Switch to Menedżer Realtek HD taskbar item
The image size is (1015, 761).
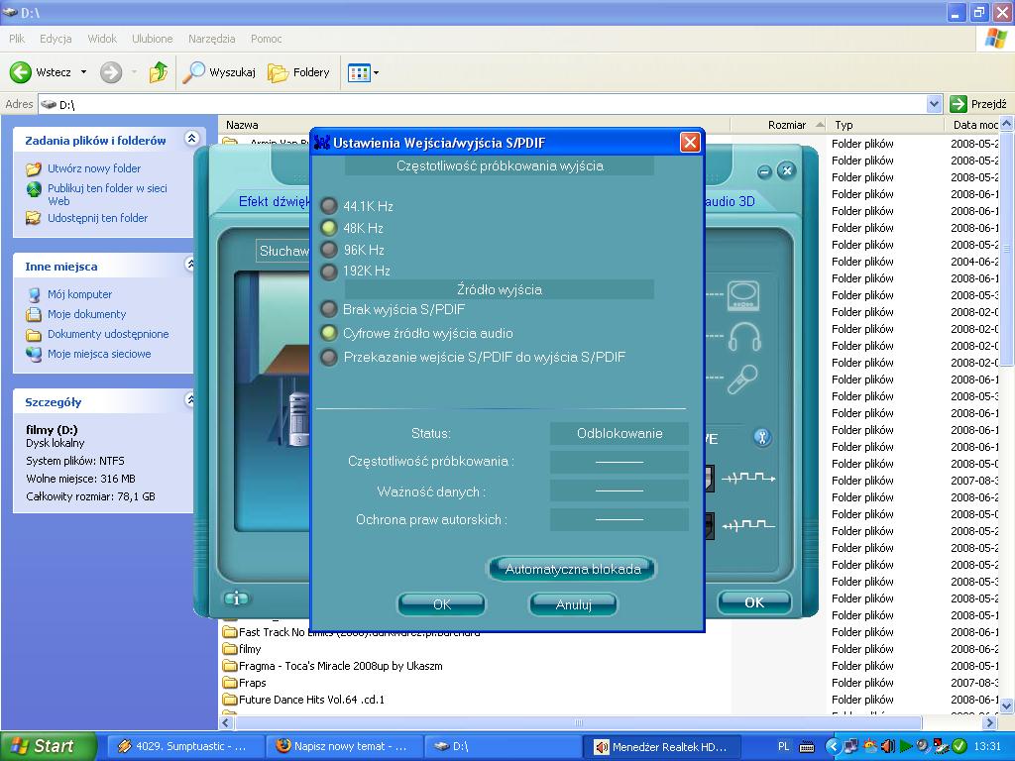pos(662,747)
